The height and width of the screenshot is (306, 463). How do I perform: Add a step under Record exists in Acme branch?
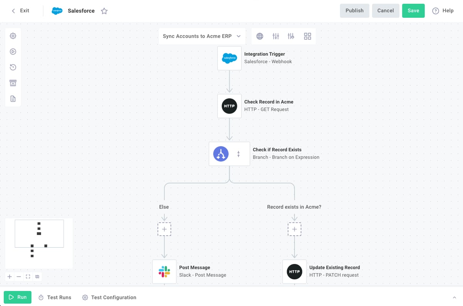pyautogui.click(x=294, y=229)
